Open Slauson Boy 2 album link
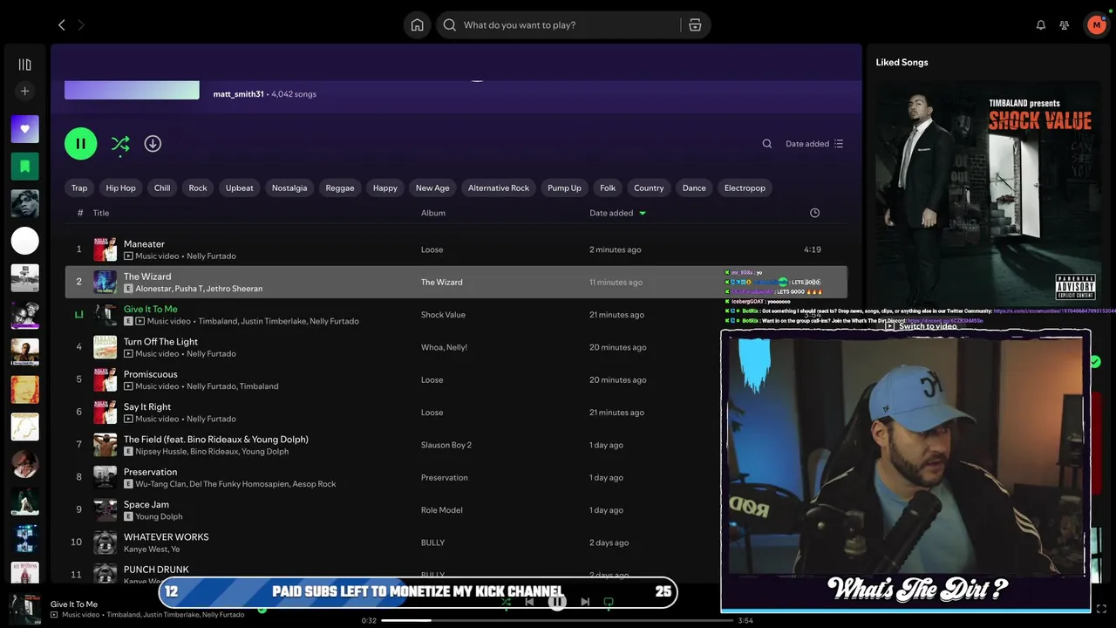This screenshot has width=1116, height=628. coord(446,445)
